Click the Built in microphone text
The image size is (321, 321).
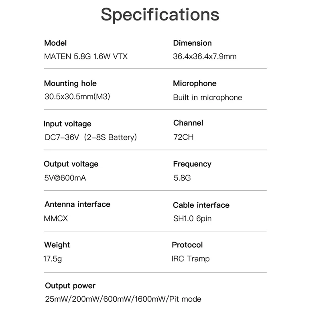[x=207, y=98]
